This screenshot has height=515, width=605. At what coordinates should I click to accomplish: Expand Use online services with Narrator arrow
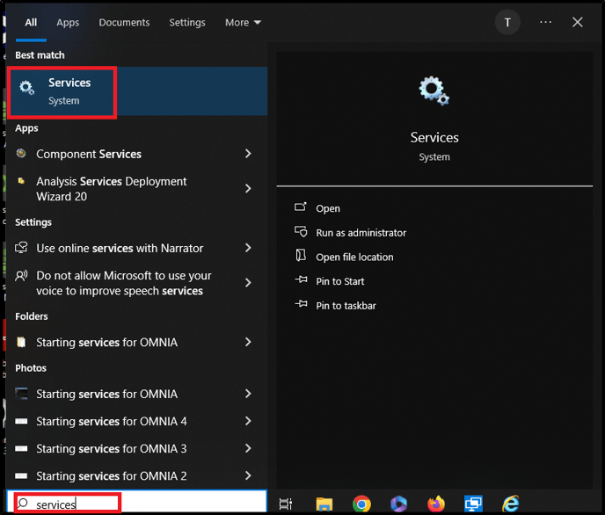pos(248,248)
